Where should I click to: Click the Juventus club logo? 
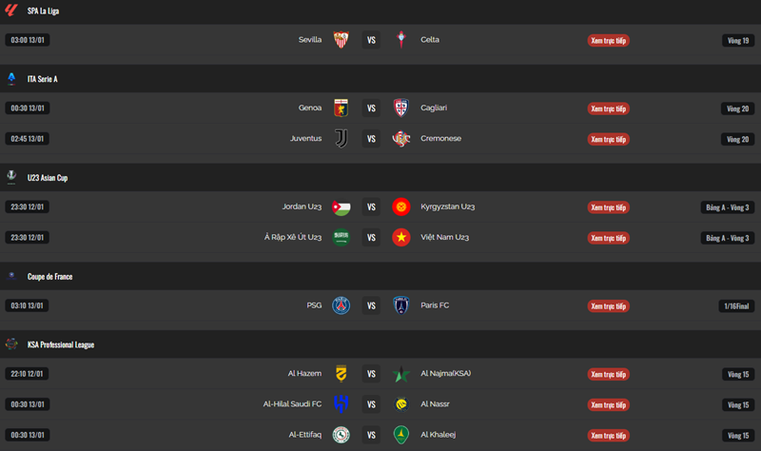(x=341, y=139)
